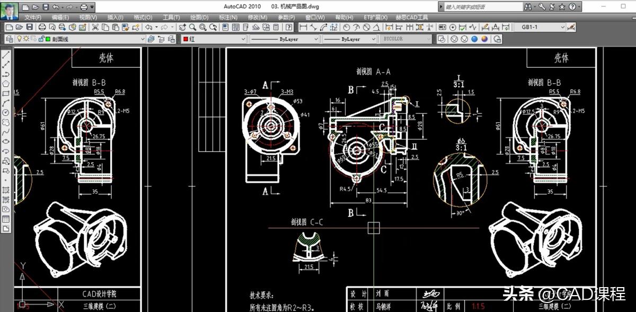636x312 pixels.
Task: Click the 剖视图 C-C label in drawing
Action: (306, 222)
